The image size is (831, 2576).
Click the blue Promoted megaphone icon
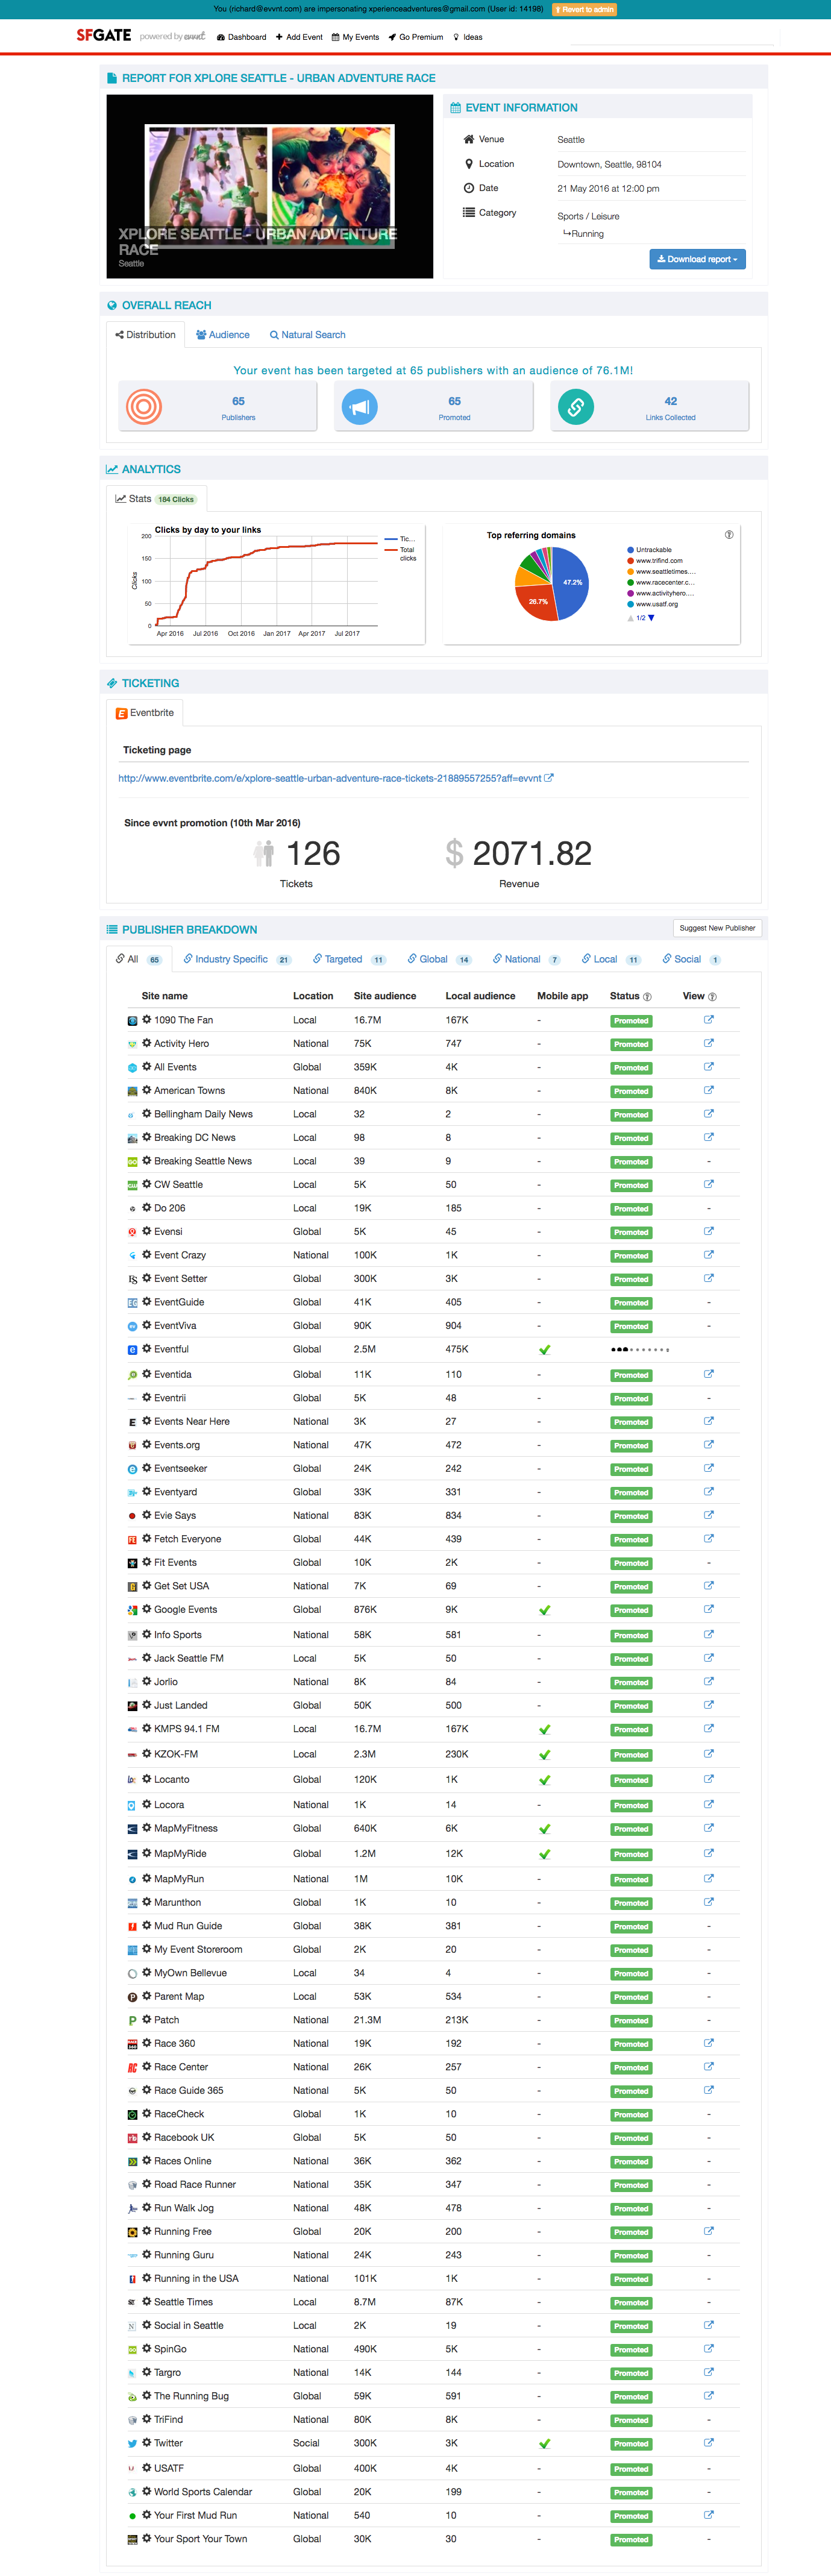click(360, 406)
